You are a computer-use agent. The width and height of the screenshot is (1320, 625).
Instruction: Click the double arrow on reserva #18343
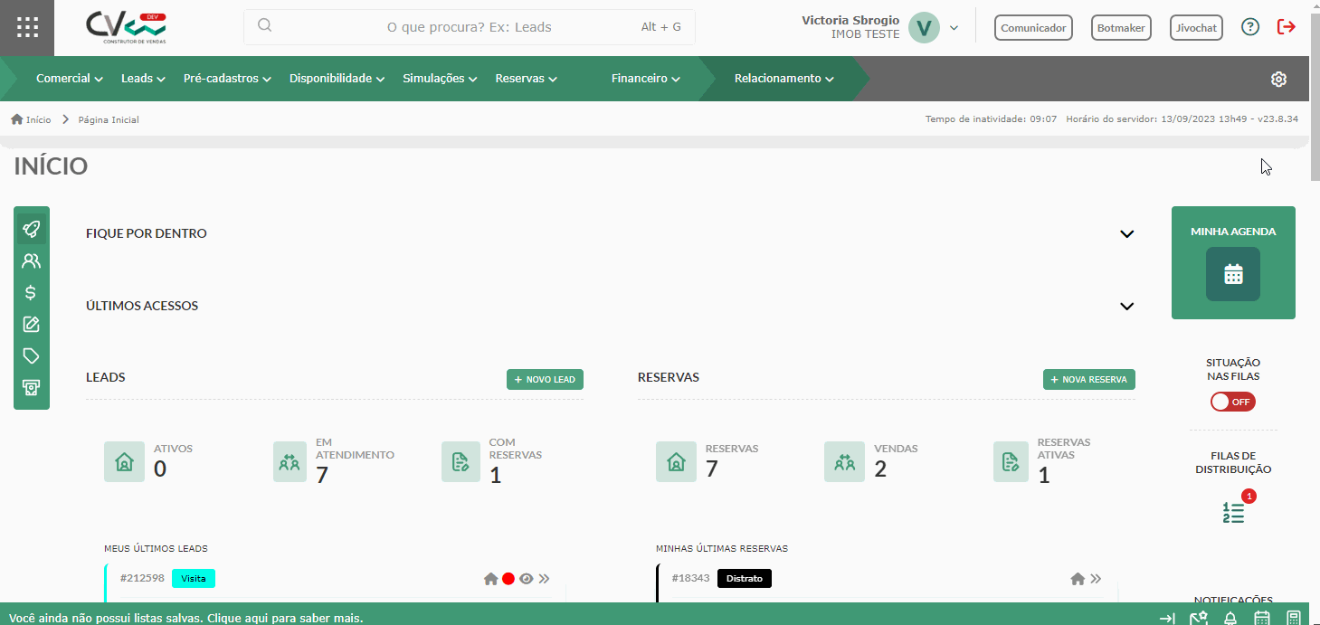[x=1096, y=579]
